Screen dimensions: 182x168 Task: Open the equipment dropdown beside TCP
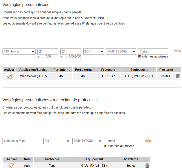click(x=121, y=51)
